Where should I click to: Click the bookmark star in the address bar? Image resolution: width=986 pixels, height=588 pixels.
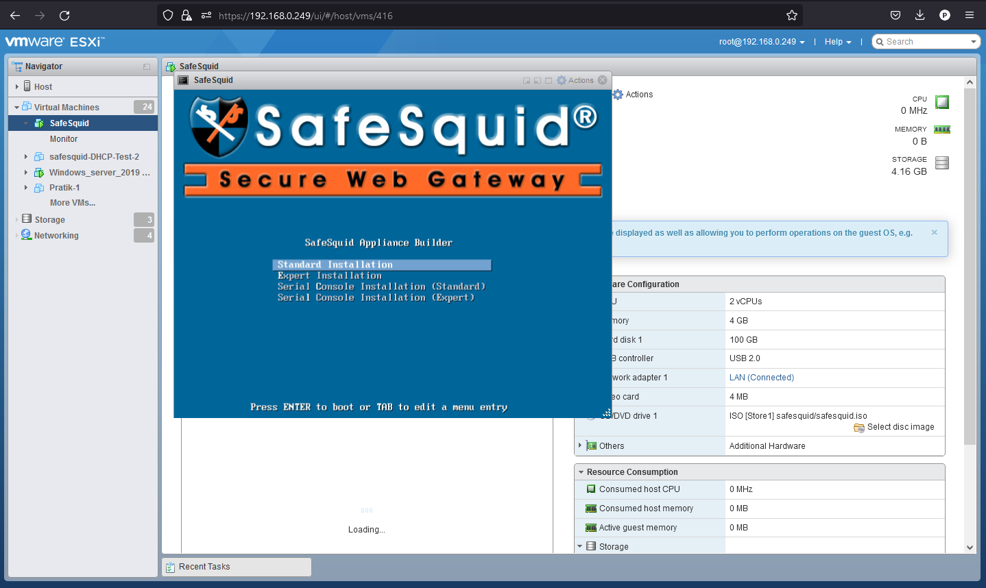(791, 14)
